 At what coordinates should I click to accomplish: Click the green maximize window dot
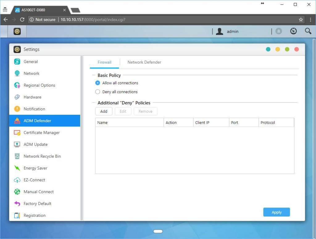(287, 49)
